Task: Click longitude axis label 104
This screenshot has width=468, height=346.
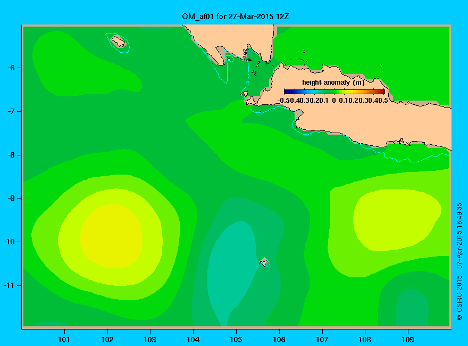Action: click(x=193, y=340)
